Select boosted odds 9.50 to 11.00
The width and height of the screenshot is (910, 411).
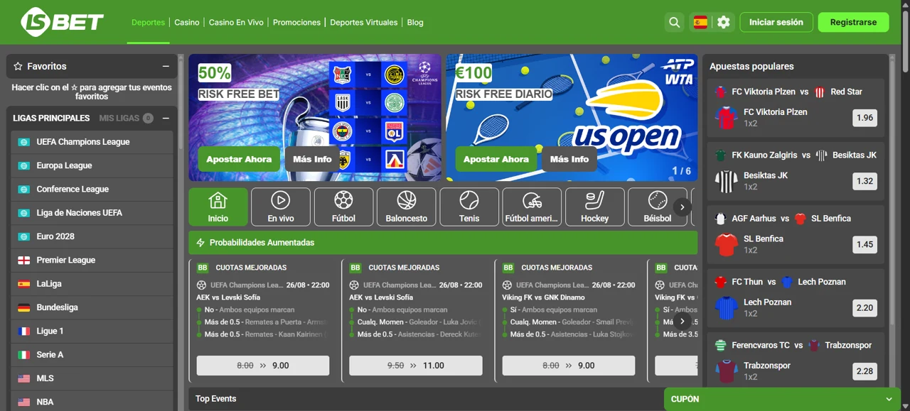tap(416, 366)
